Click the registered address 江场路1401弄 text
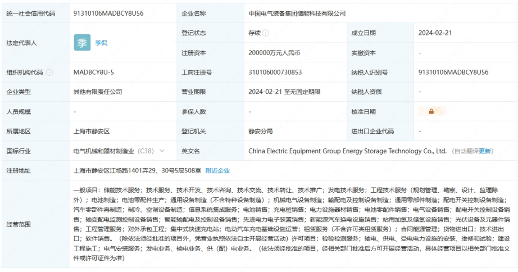 138,170
